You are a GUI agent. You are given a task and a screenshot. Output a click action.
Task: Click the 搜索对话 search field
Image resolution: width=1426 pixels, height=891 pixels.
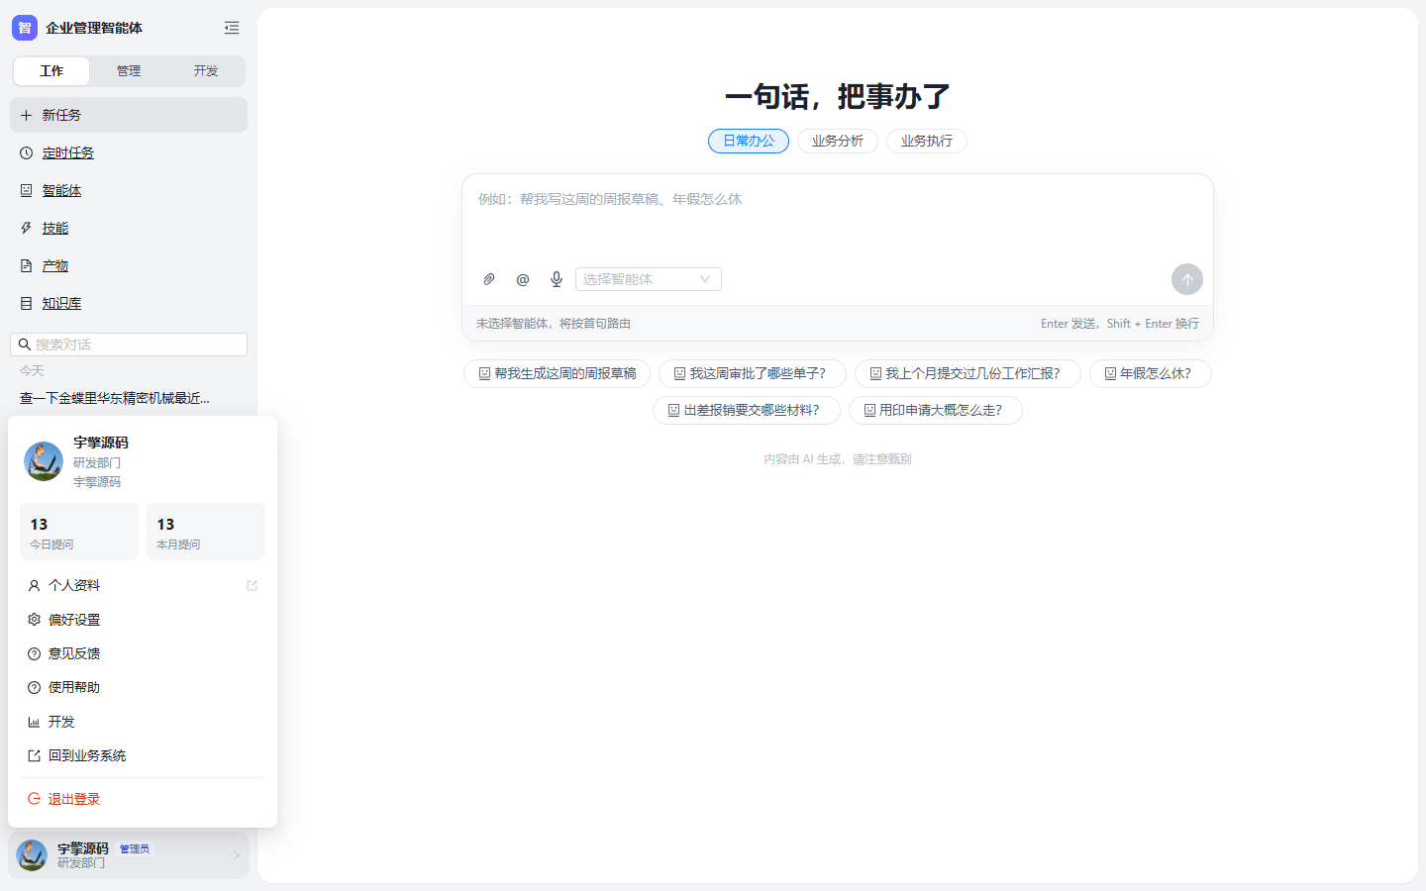(129, 345)
